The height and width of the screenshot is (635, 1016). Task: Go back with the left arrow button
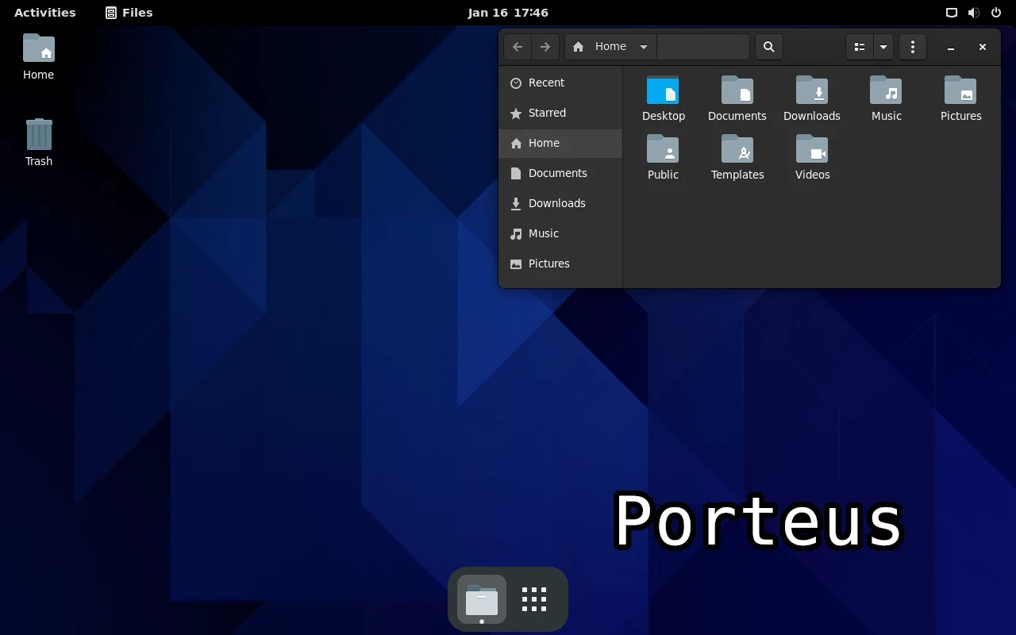tap(518, 47)
